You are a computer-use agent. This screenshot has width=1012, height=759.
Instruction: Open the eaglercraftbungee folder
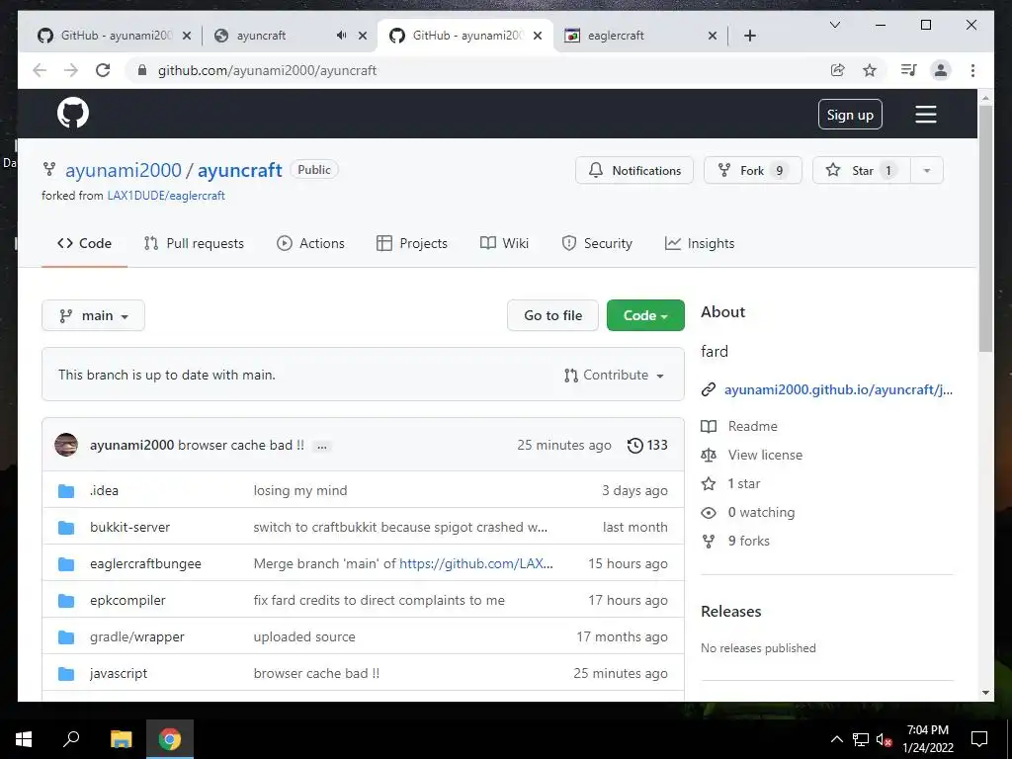point(146,564)
